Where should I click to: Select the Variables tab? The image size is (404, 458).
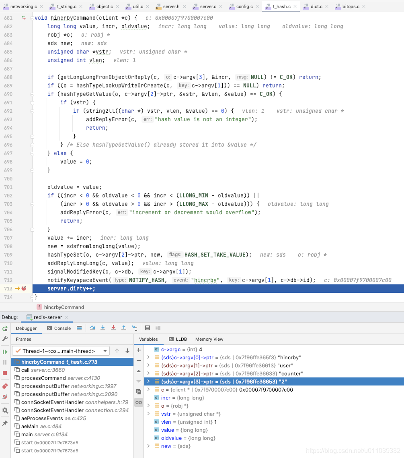click(x=148, y=339)
